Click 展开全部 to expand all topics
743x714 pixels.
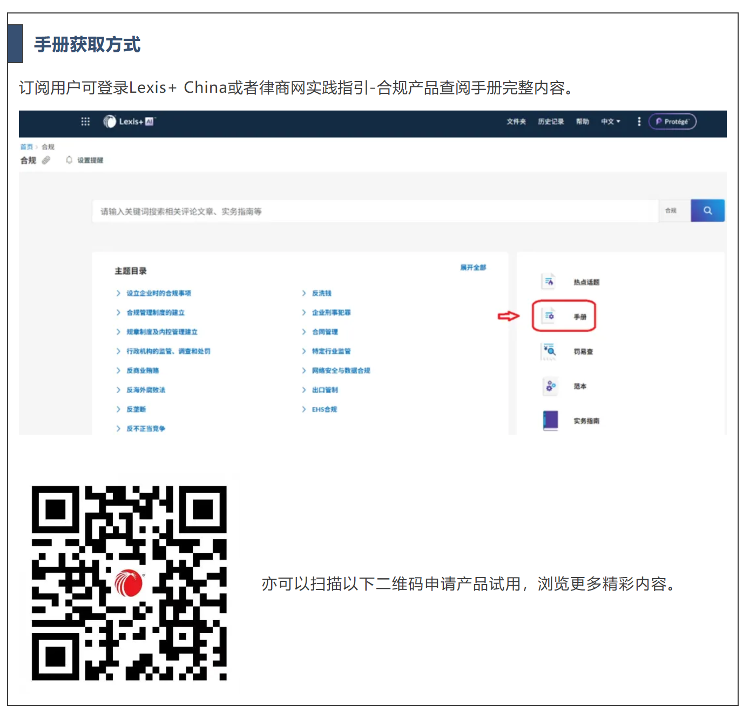click(x=473, y=267)
